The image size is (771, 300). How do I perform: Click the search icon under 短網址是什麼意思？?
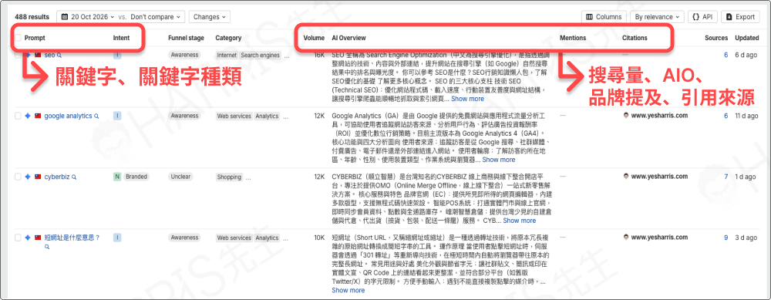[47, 246]
